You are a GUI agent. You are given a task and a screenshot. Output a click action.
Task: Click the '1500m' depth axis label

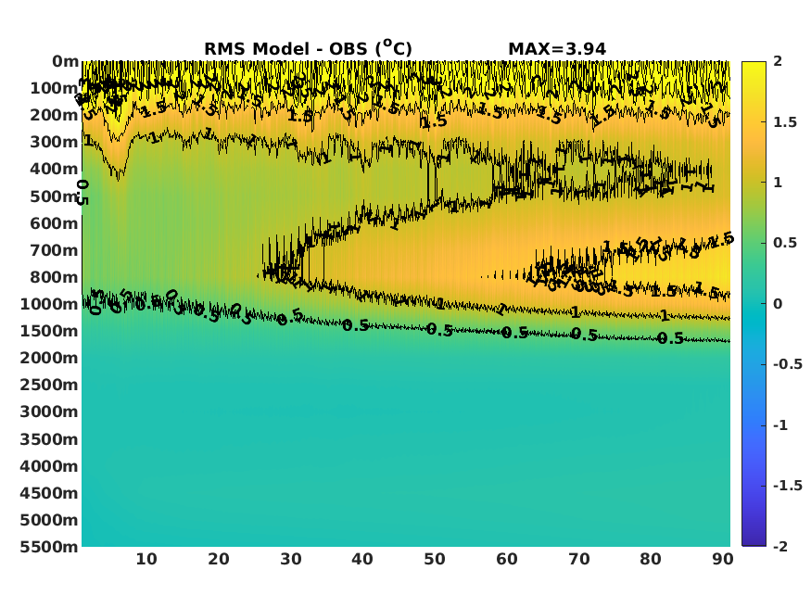coord(49,330)
